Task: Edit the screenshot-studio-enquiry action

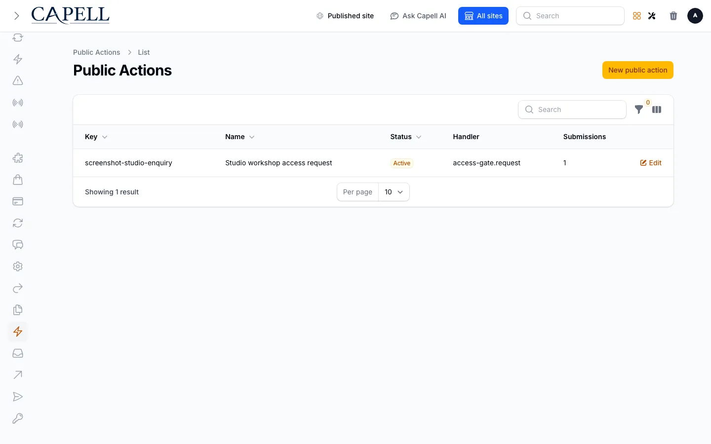Action: coord(651,163)
